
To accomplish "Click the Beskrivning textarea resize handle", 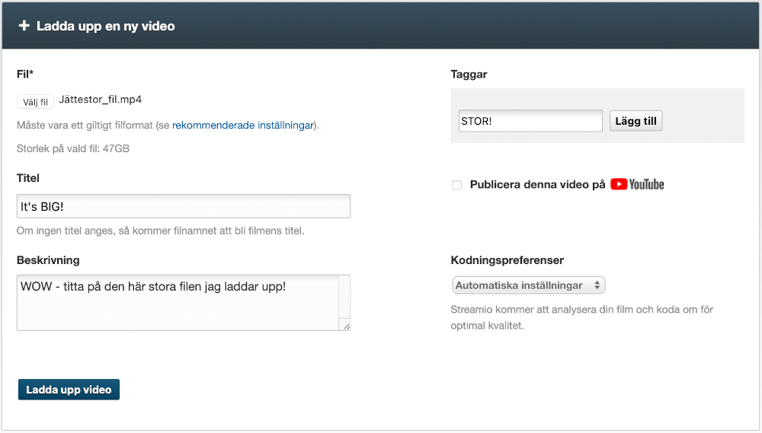I will click(x=347, y=326).
